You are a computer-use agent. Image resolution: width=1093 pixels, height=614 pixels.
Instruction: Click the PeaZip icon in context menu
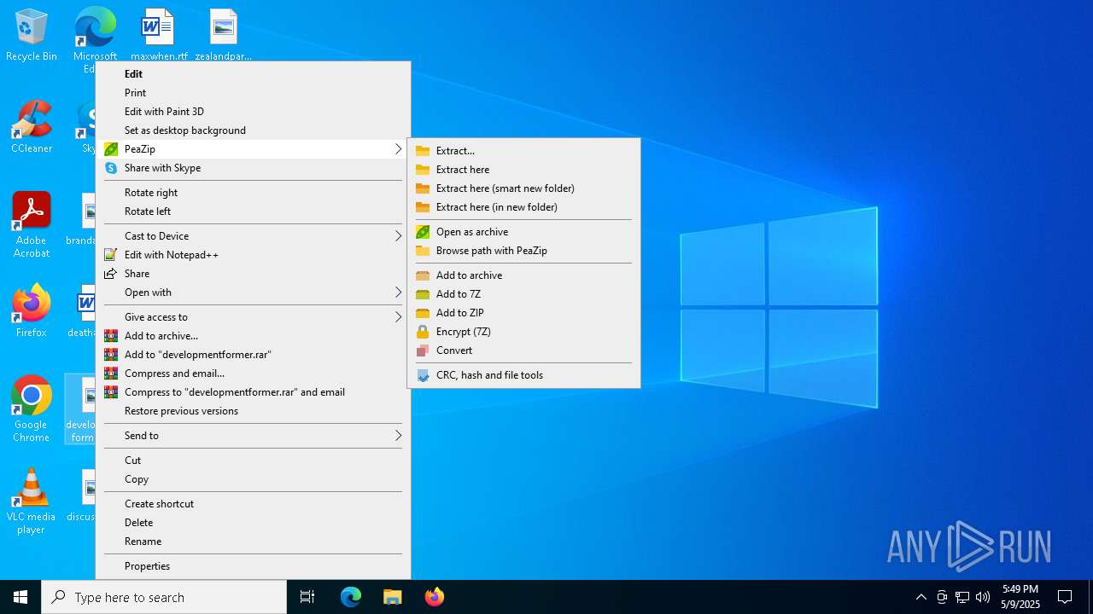click(111, 149)
